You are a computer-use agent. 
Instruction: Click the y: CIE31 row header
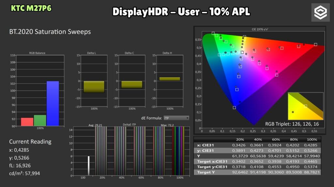pos(205,151)
